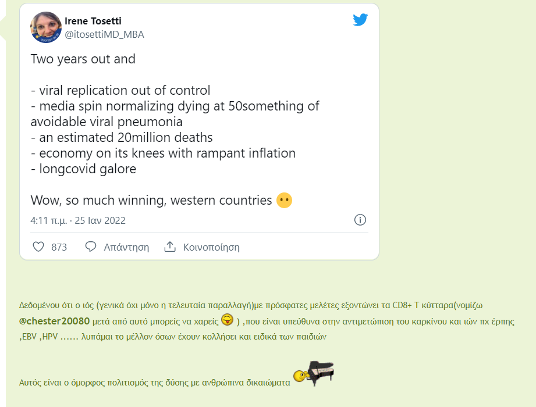This screenshot has height=407, width=536.
Task: Open the @itosettiMD_MBA handle link
Action: pos(104,34)
